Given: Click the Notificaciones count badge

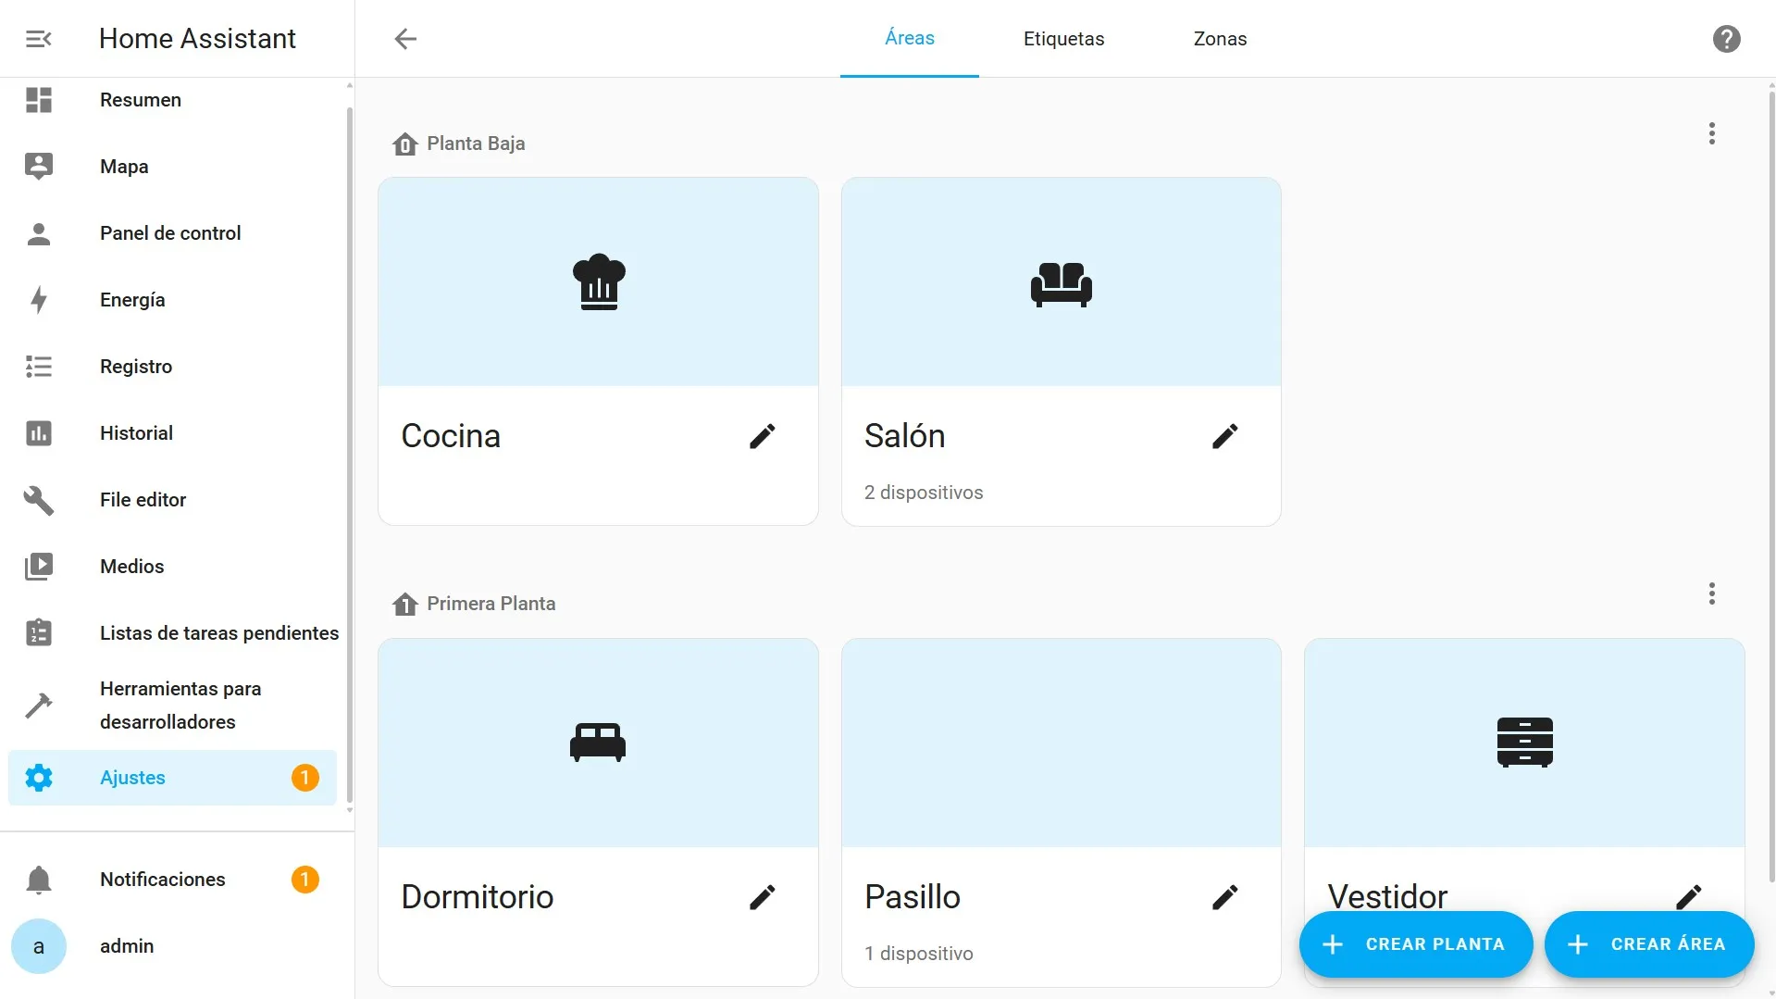Looking at the screenshot, I should click(x=305, y=880).
